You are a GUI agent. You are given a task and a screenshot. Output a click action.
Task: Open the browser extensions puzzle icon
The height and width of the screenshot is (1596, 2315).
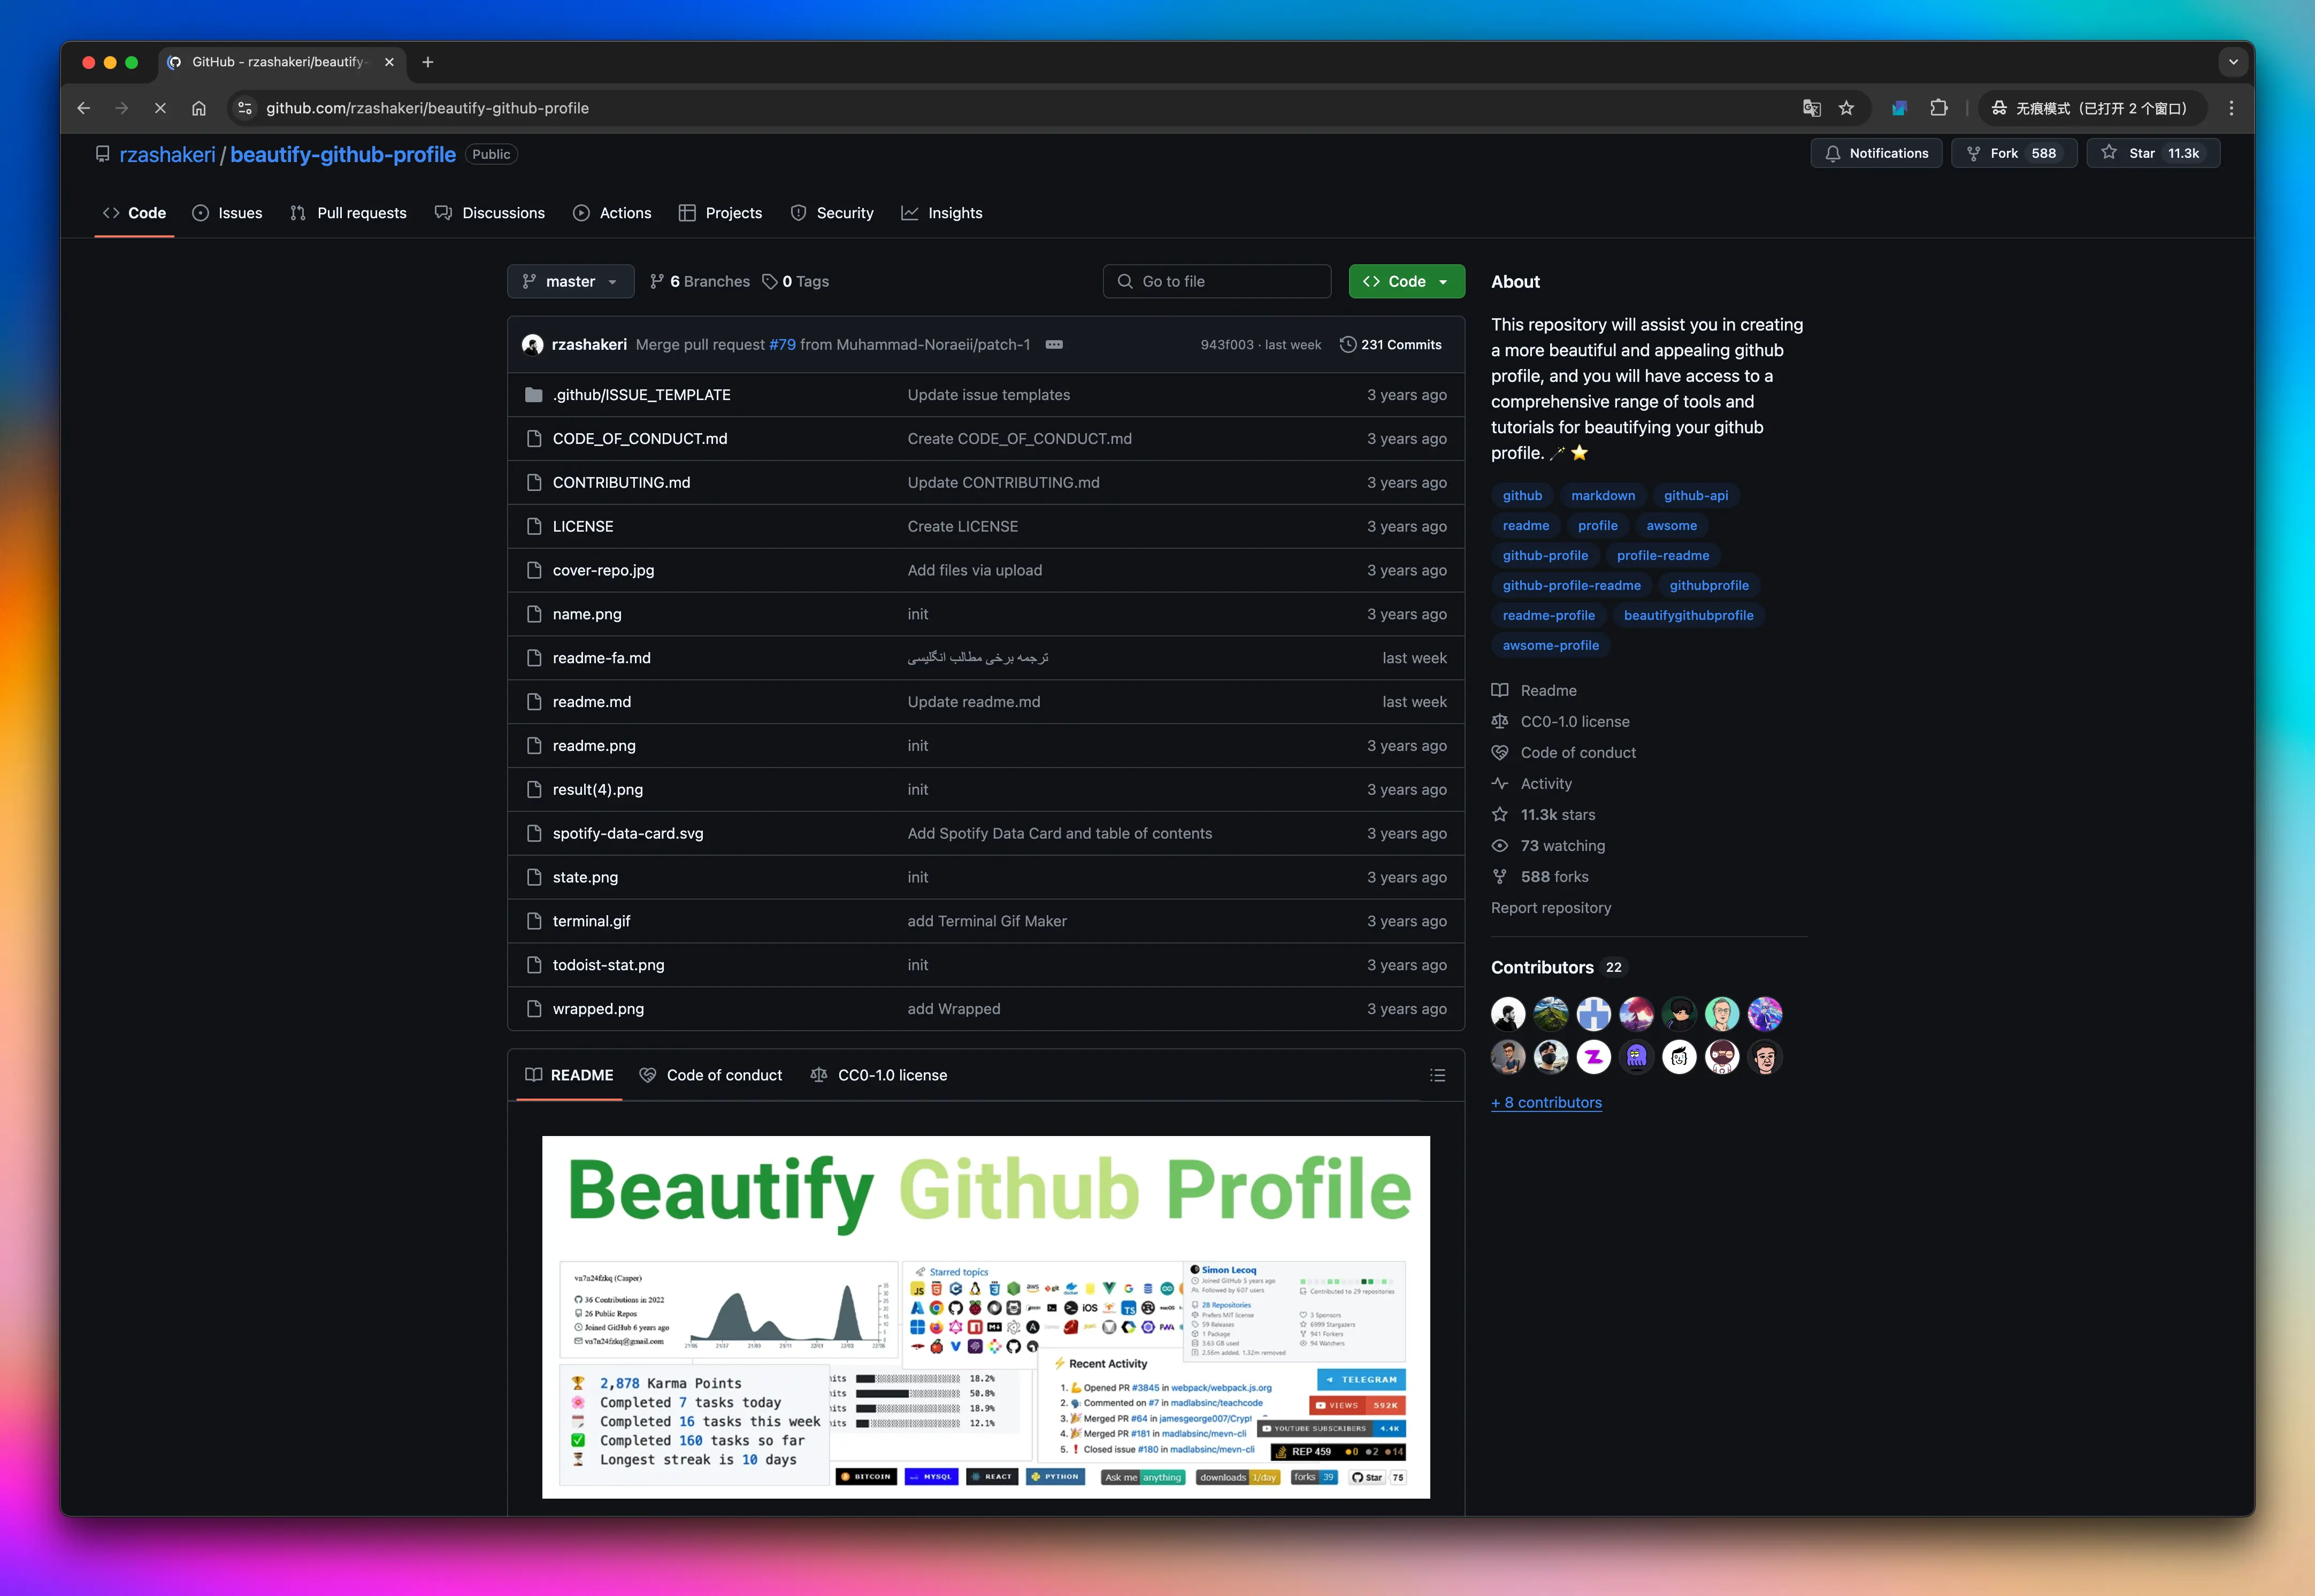1938,108
